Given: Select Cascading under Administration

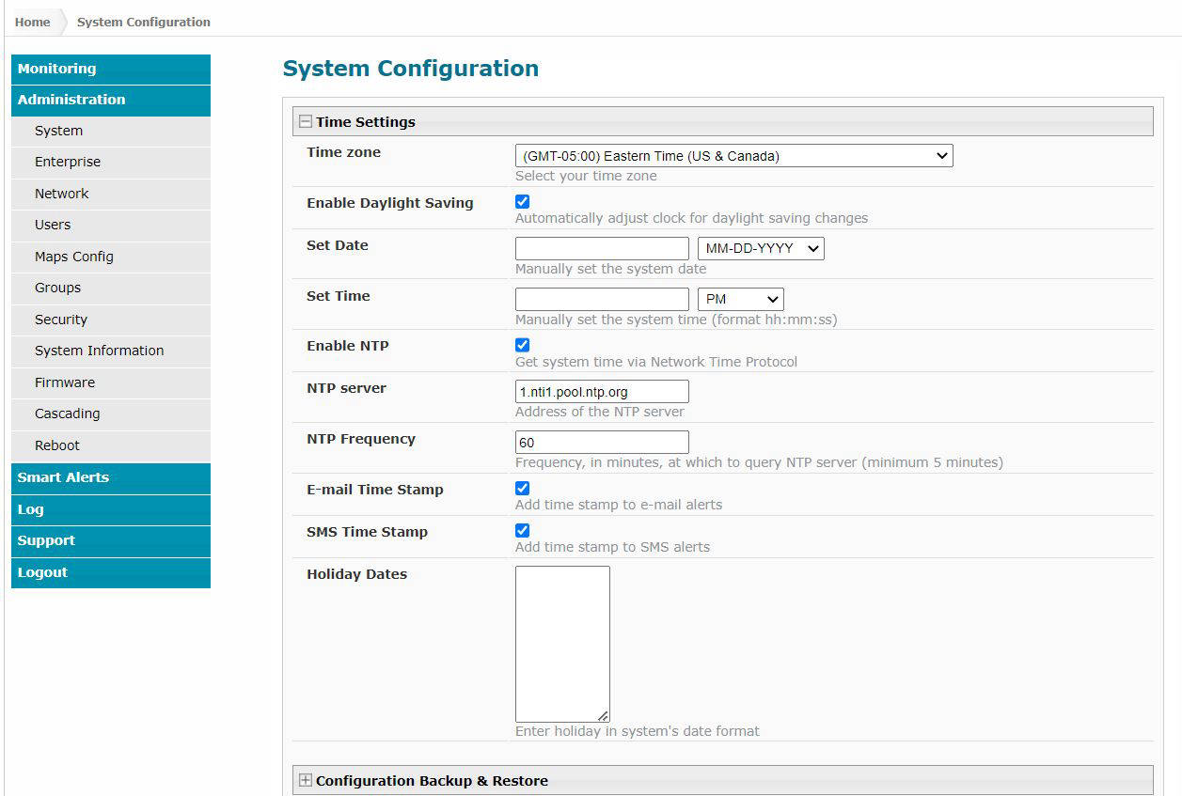Looking at the screenshot, I should coord(111,414).
